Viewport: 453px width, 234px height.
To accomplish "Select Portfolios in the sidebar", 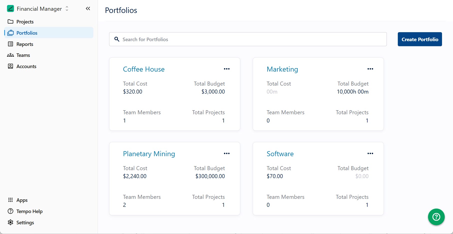I will [27, 33].
